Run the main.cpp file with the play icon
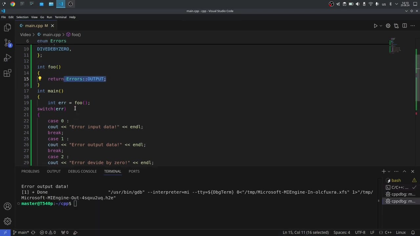 375,26
